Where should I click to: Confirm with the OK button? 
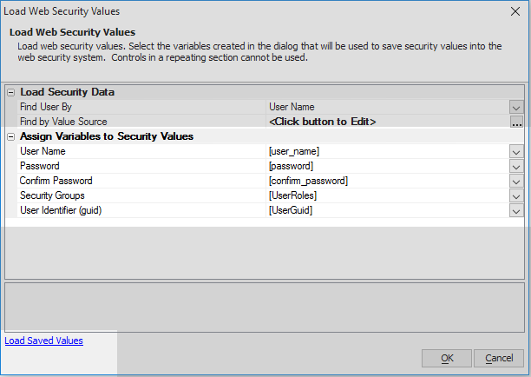pos(447,358)
